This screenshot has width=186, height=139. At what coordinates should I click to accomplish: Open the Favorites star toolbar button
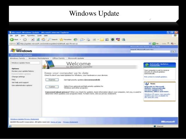66,39
